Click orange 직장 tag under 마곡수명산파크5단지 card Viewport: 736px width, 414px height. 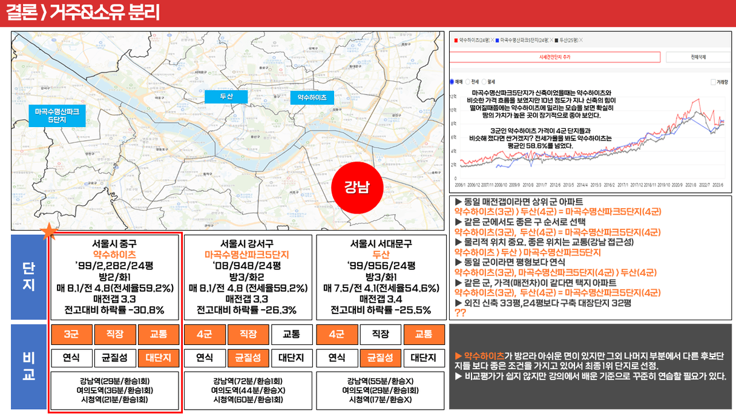pos(248,334)
